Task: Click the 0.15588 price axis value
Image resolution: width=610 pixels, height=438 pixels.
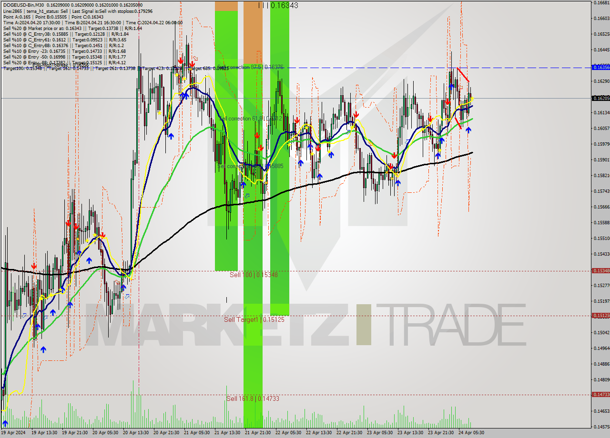Action: pyautogui.click(x=601, y=222)
